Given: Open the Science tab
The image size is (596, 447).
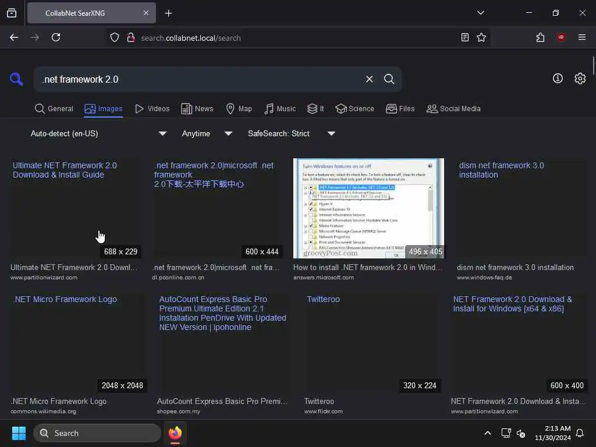Looking at the screenshot, I should [x=354, y=109].
